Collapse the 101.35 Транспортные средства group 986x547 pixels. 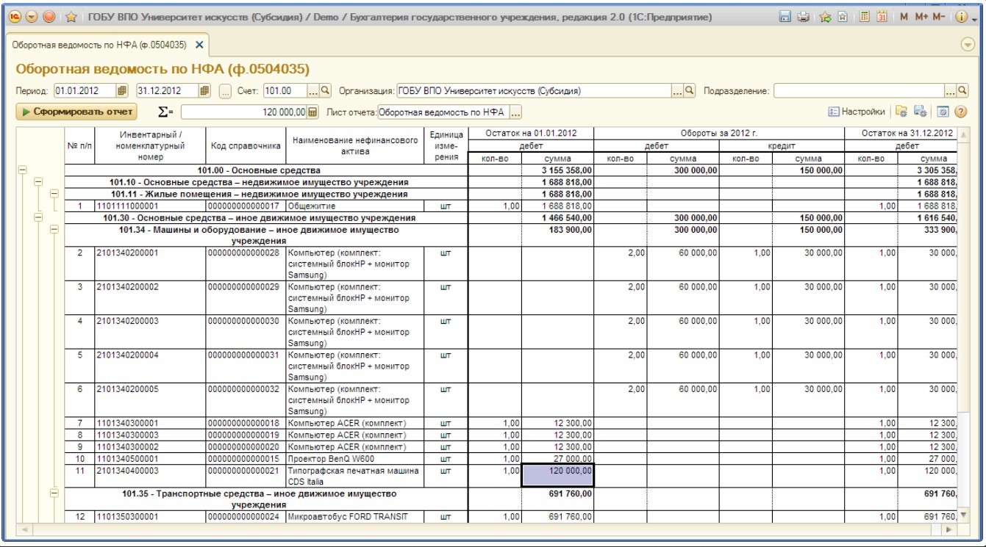click(x=54, y=494)
